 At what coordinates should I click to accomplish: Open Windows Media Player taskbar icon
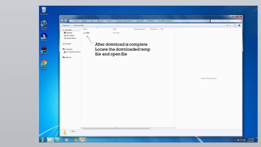coord(66,140)
